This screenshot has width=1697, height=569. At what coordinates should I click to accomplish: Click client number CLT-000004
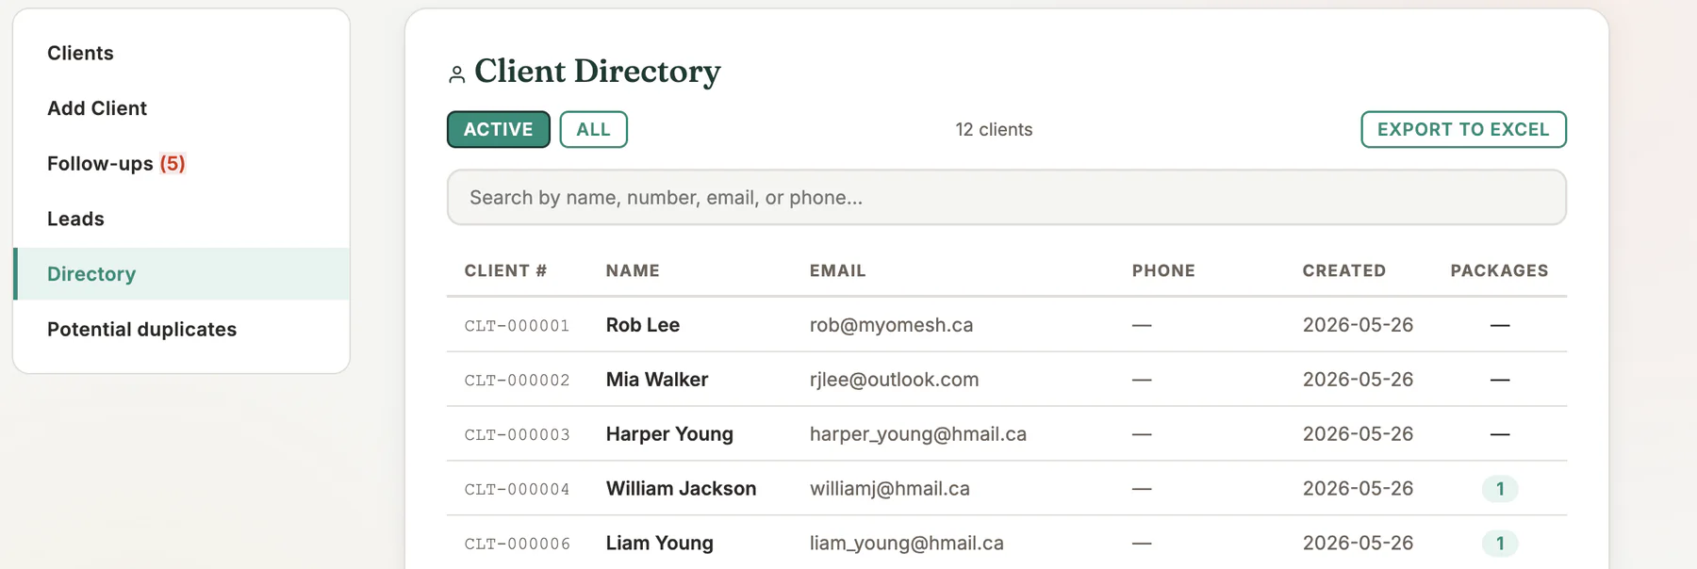(517, 490)
